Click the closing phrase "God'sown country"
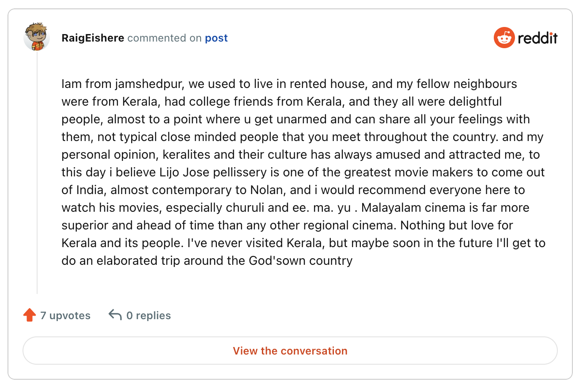Screen dimensions: 583x389 click(x=301, y=261)
